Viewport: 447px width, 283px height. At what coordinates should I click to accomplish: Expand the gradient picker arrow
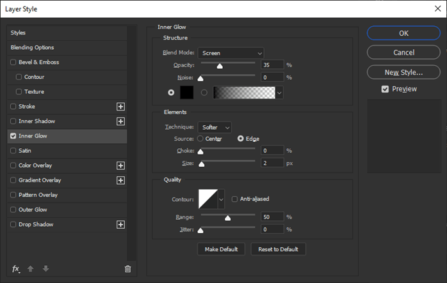tap(279, 93)
